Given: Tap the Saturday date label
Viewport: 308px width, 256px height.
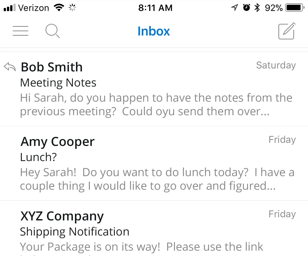Looking at the screenshot, I should (x=276, y=65).
